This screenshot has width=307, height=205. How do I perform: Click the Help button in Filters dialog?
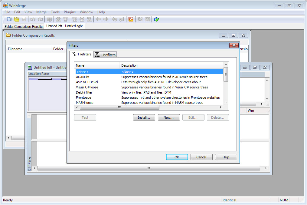point(226,157)
